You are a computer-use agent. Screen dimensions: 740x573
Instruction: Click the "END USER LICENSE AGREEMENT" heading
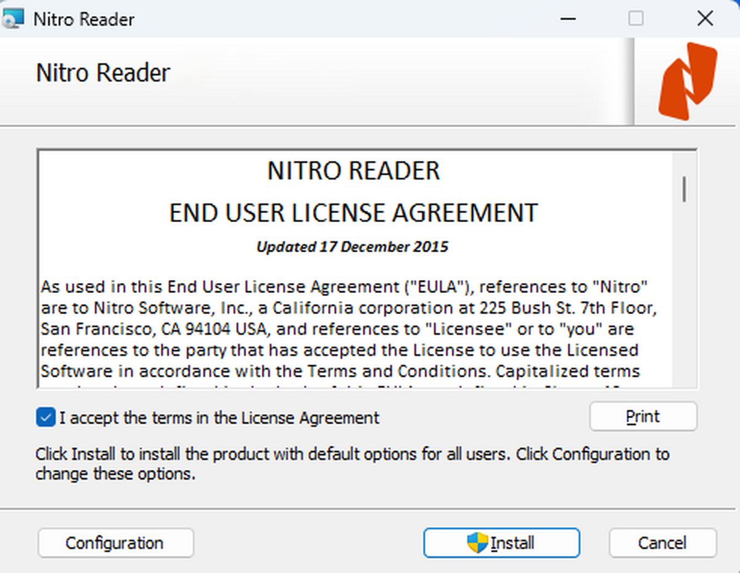[x=352, y=213]
